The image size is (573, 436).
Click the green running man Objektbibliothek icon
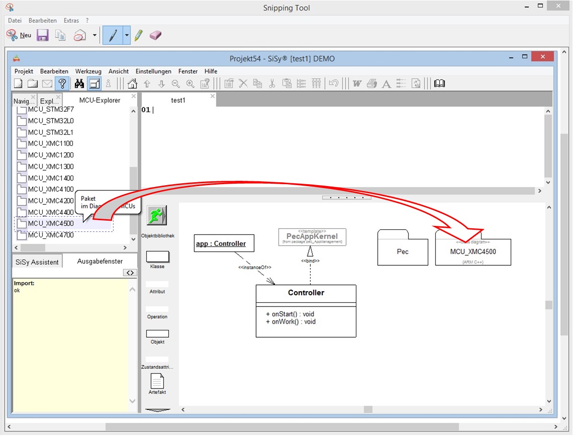click(x=157, y=216)
